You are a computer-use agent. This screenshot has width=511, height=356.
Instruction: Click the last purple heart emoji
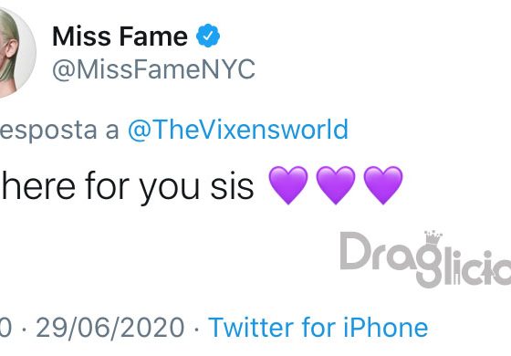tap(383, 184)
